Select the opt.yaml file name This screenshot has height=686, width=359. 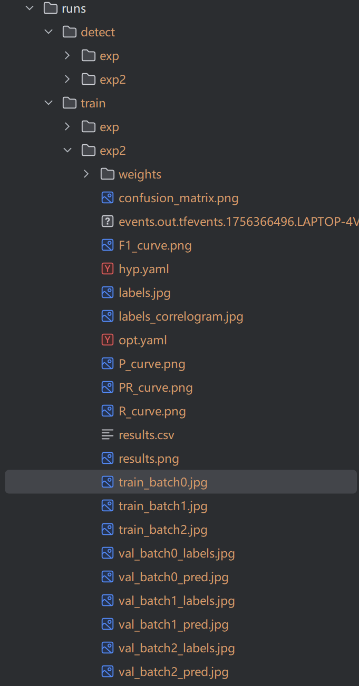(143, 341)
